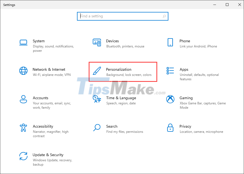Viewport: 244px width, 174px height.
Task: Open the System laptop icon
Action: click(x=23, y=43)
